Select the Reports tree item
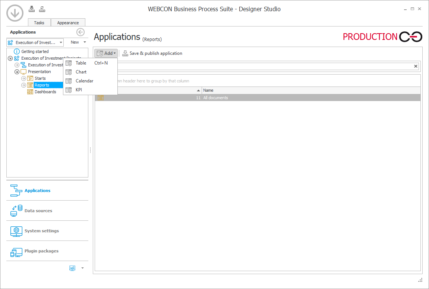 (x=42, y=85)
